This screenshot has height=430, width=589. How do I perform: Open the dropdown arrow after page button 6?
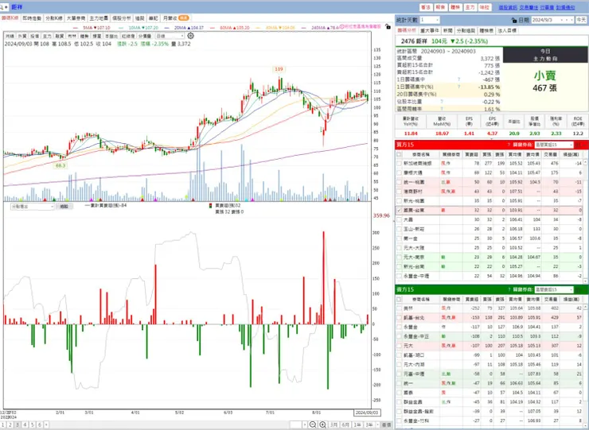tap(46, 424)
